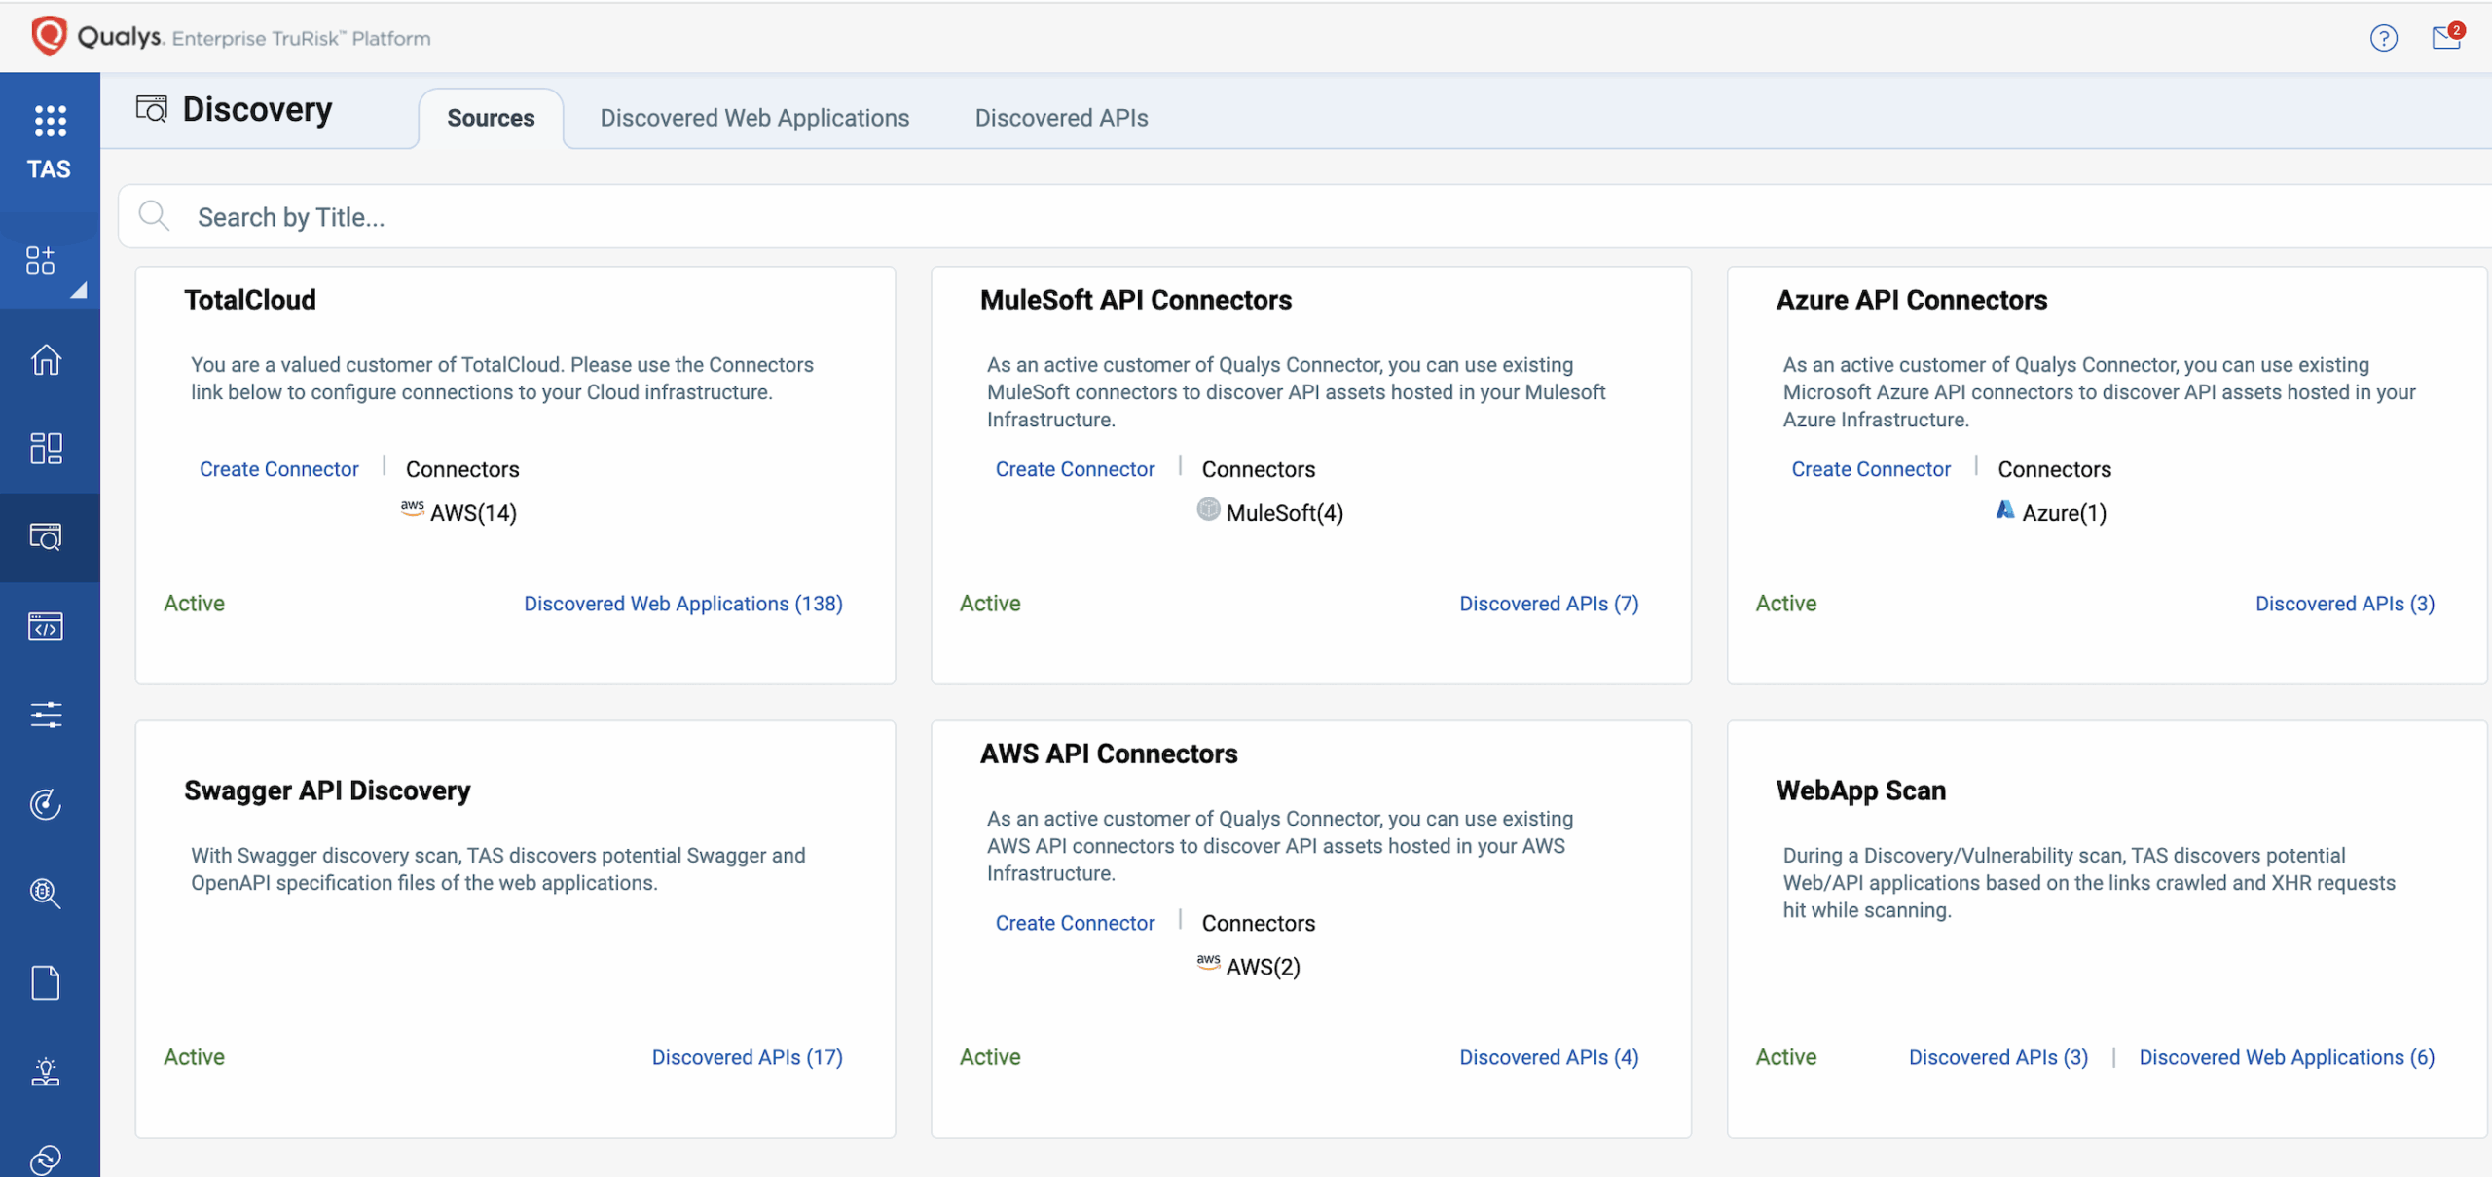Click the Active status in WebApp Scan card
The image size is (2492, 1177).
click(x=1786, y=1057)
